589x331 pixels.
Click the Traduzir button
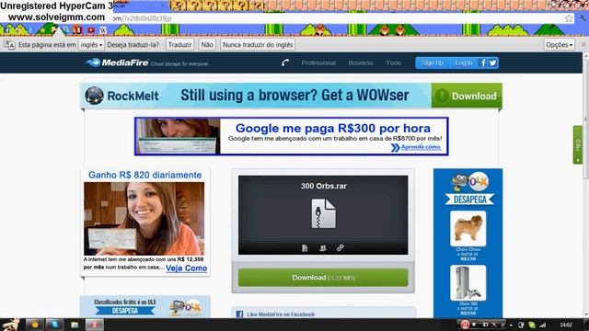[180, 45]
